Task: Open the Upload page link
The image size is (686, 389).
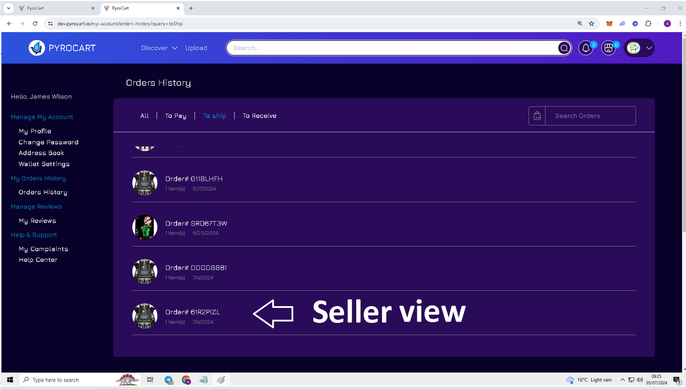Action: pos(196,48)
